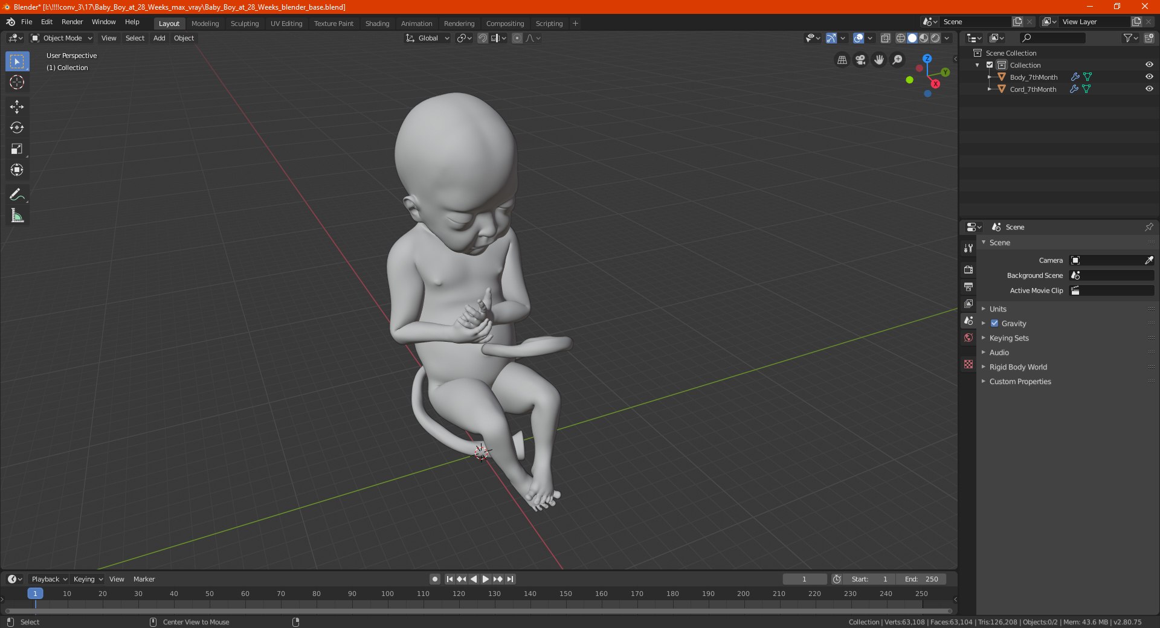Switch to rendered viewport shading
The width and height of the screenshot is (1160, 628).
[x=935, y=38]
